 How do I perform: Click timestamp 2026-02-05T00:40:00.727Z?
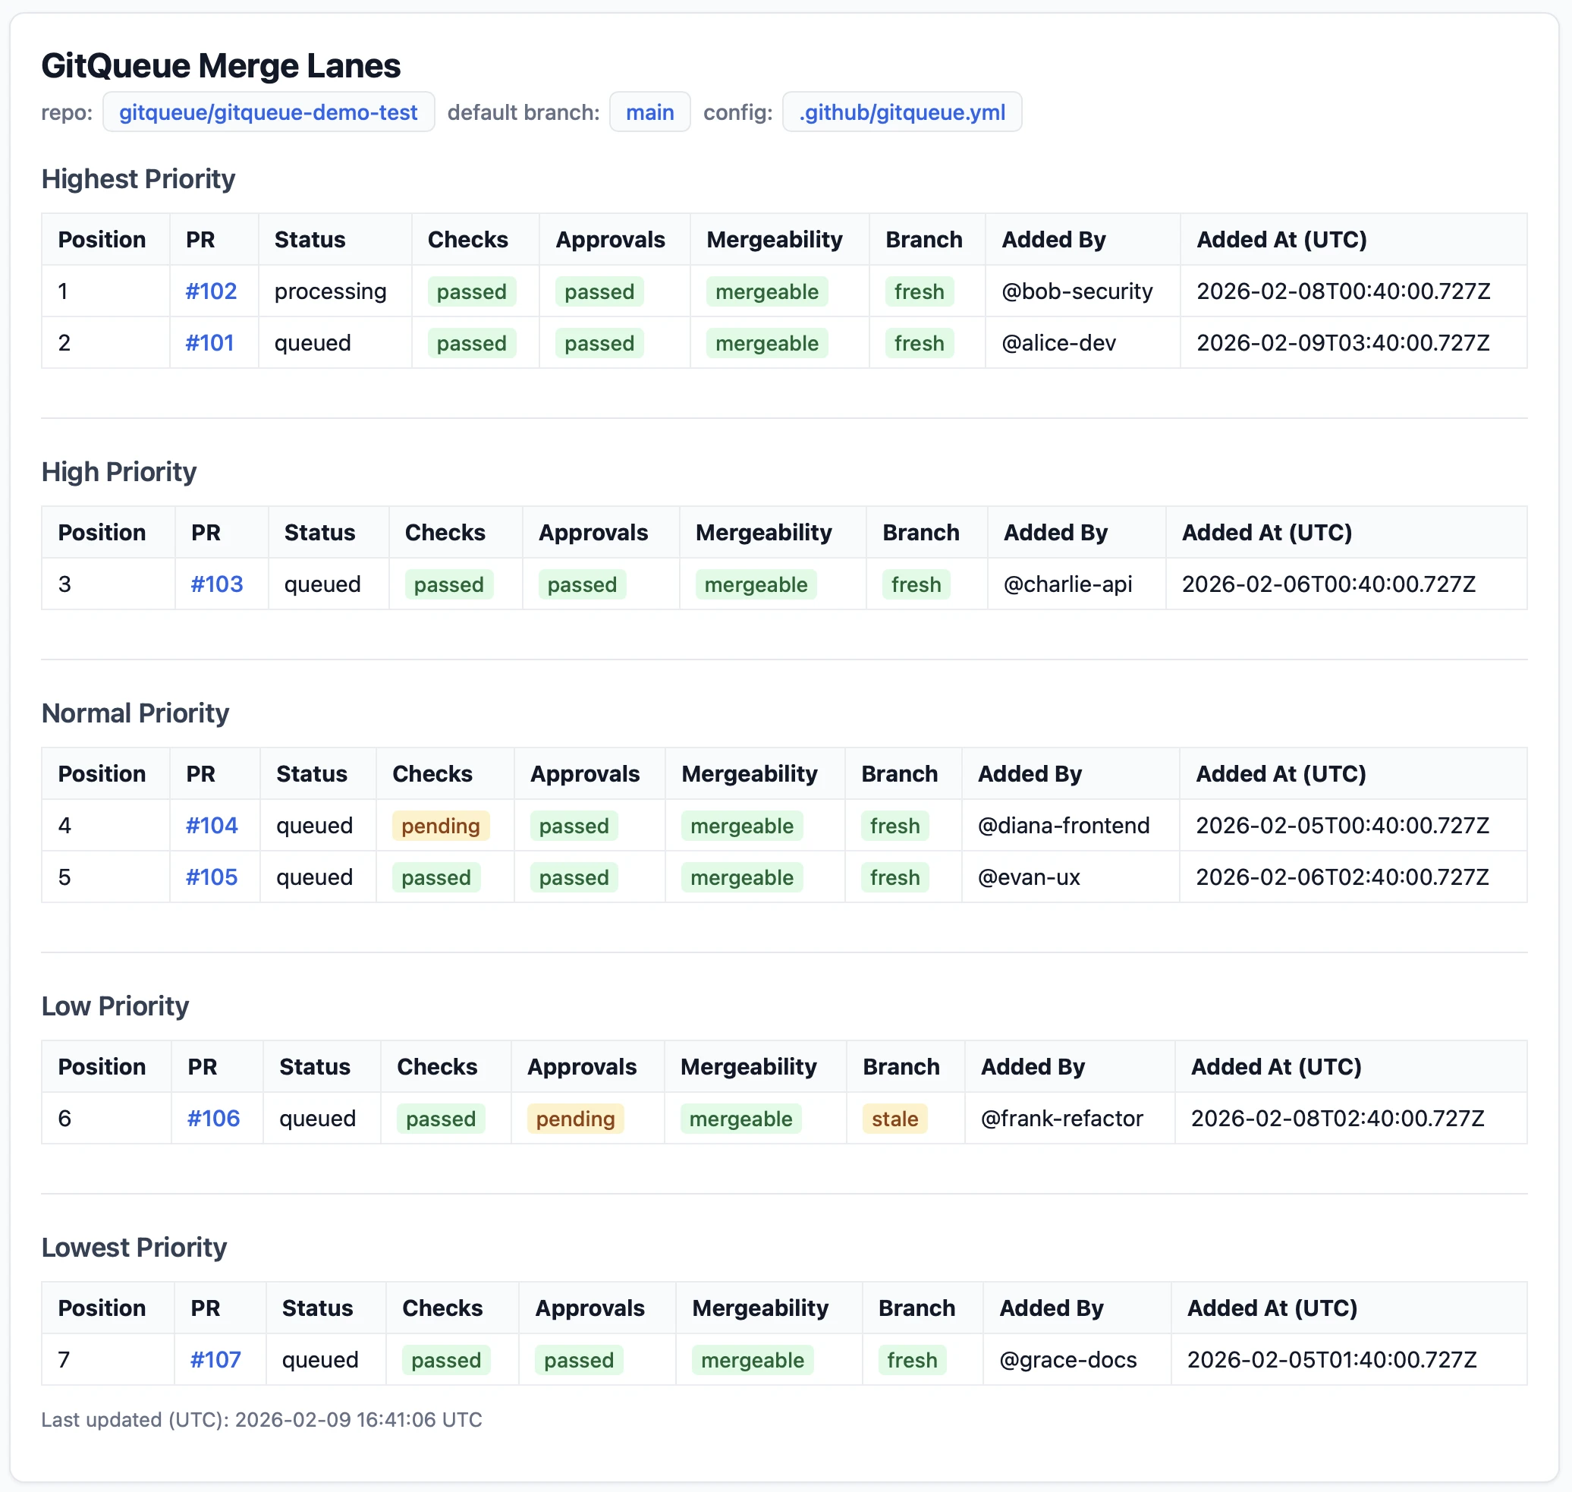[1343, 826]
